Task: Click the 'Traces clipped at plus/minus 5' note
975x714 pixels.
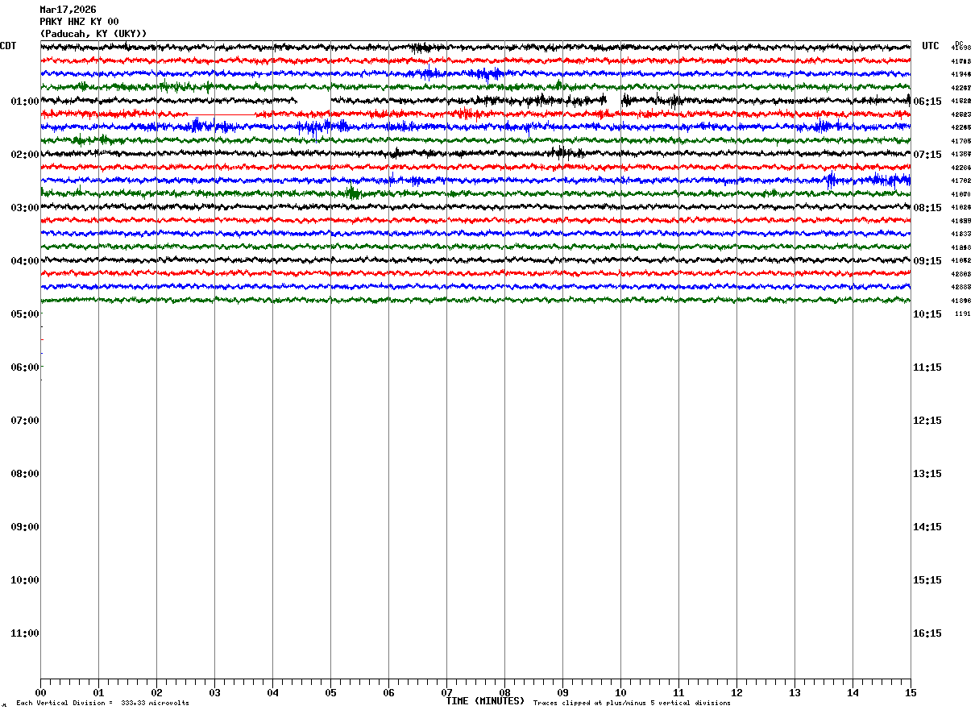Action: point(632,704)
